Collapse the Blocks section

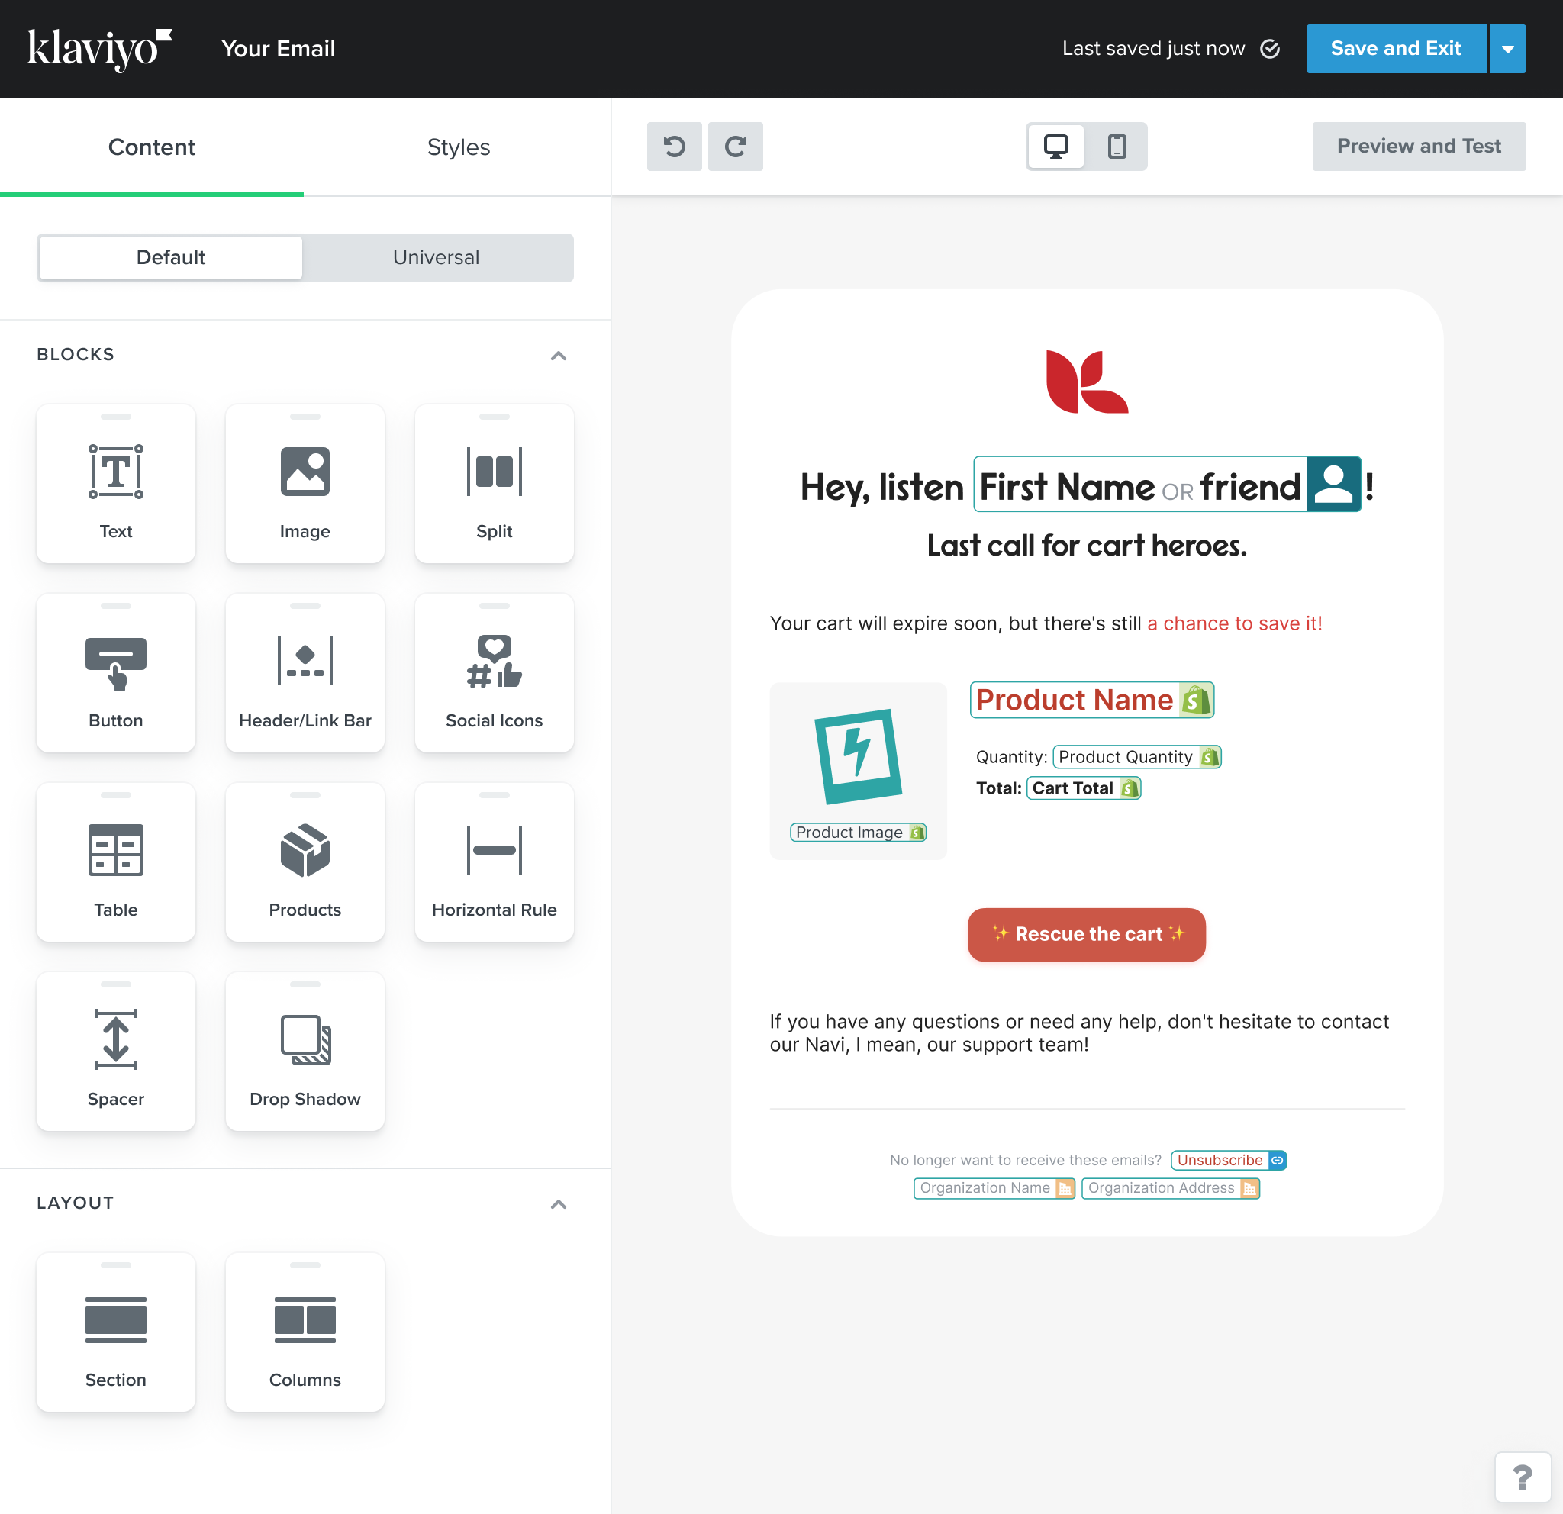[559, 353]
